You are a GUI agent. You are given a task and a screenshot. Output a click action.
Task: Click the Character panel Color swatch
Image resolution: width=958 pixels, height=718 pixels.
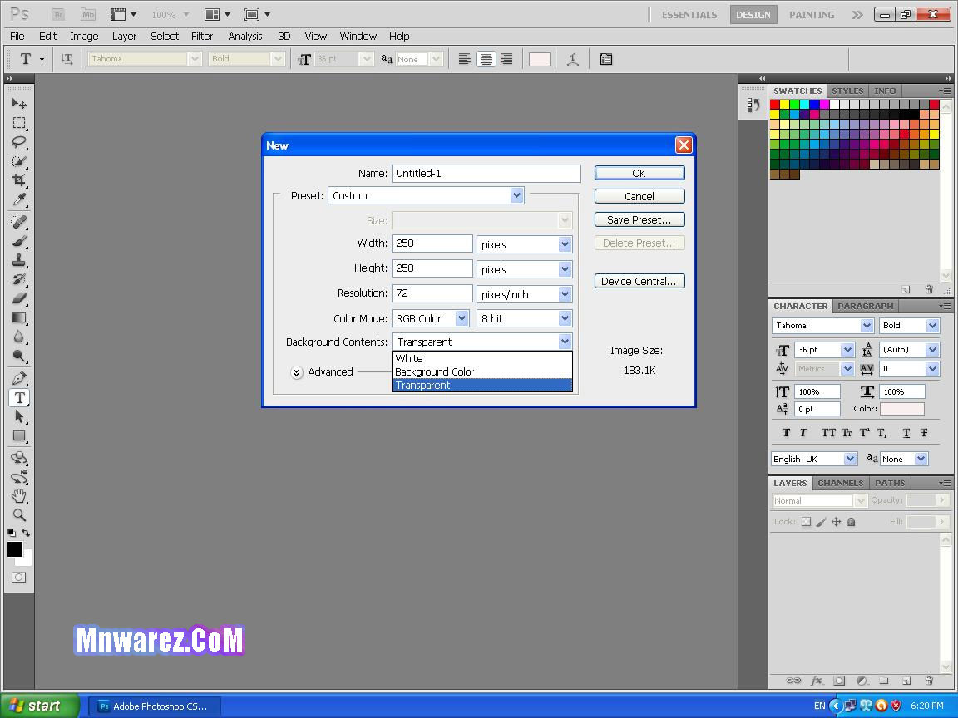coord(901,409)
